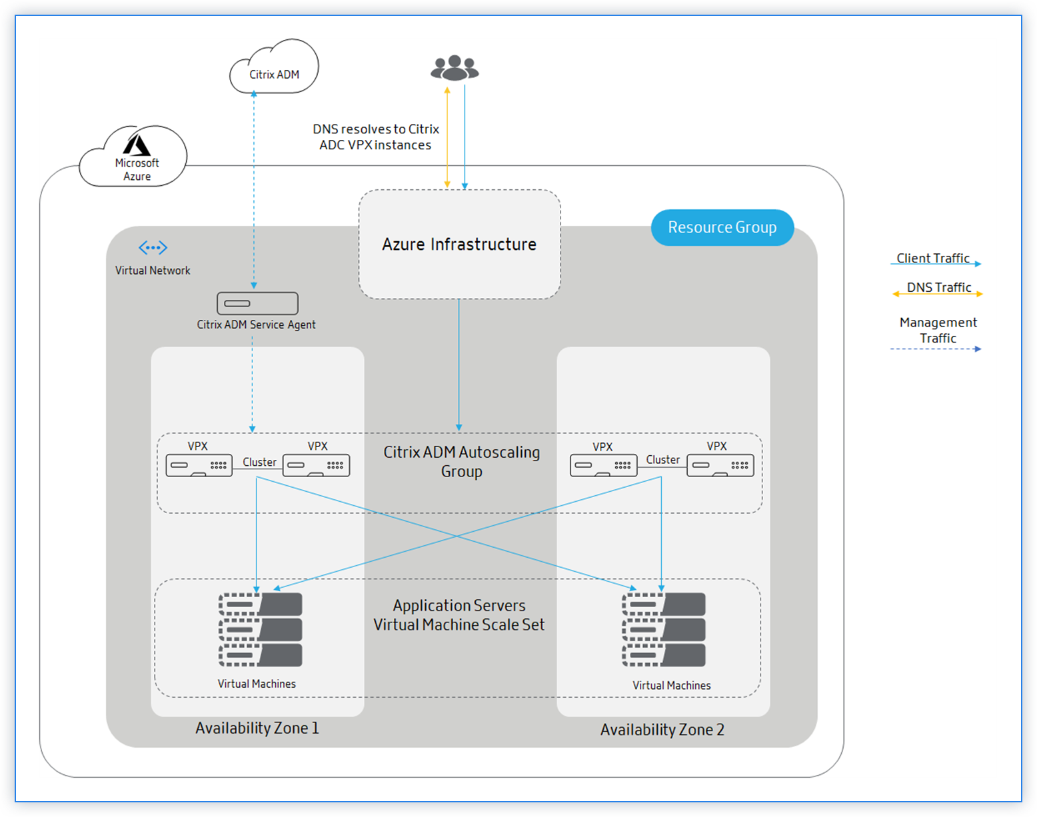Image resolution: width=1037 pixels, height=817 pixels.
Task: Click the 'Management Traffic' legend text
Action: click(x=938, y=330)
